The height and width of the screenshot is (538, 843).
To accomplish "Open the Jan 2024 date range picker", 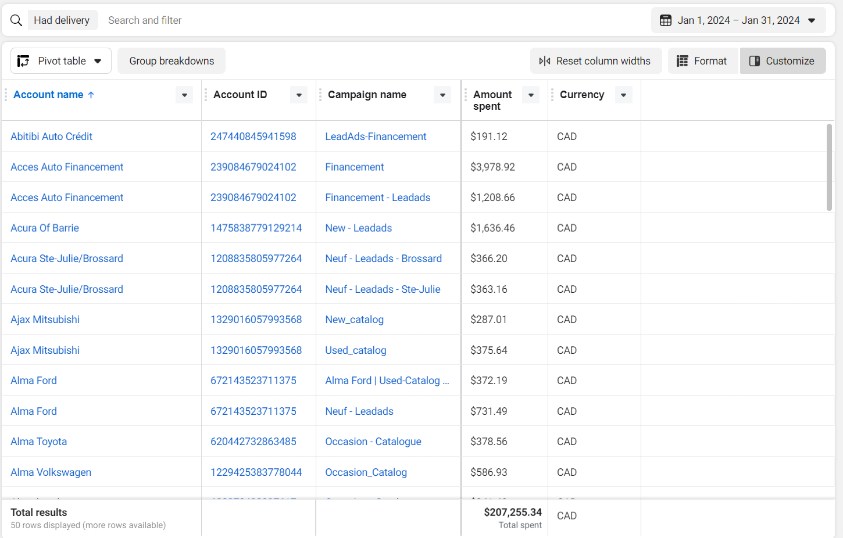I will pos(738,20).
